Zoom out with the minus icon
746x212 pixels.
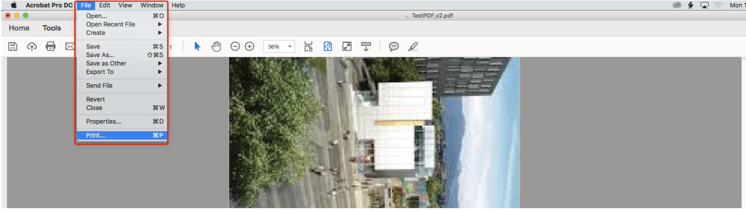[235, 46]
